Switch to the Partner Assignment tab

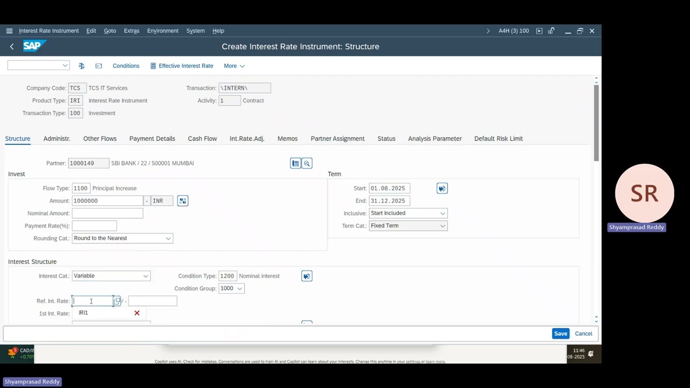[x=337, y=138]
